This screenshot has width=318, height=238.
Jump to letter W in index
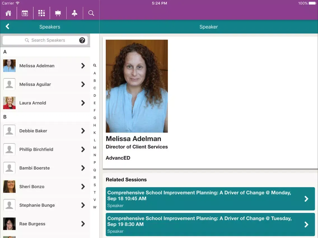coord(95,207)
